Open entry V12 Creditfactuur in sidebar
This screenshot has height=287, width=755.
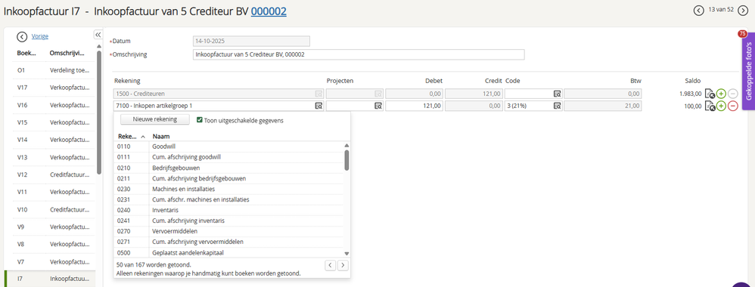54,174
